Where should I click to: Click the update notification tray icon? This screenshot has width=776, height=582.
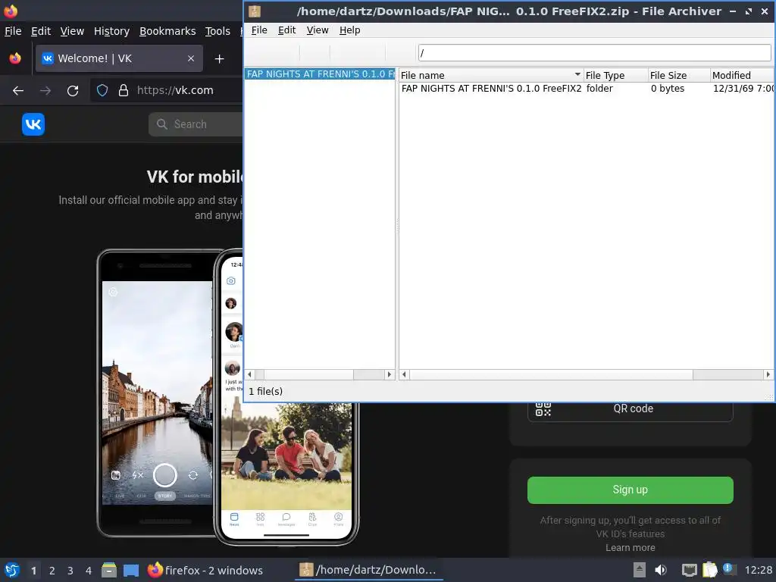coord(729,569)
